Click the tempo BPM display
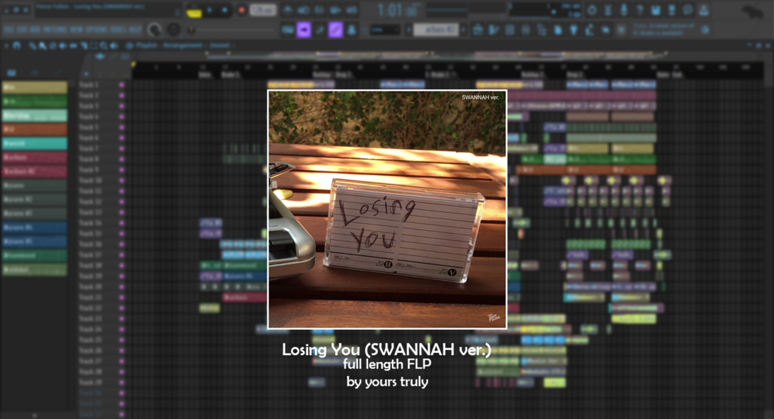Screen dimensions: 774x419 tap(263, 10)
